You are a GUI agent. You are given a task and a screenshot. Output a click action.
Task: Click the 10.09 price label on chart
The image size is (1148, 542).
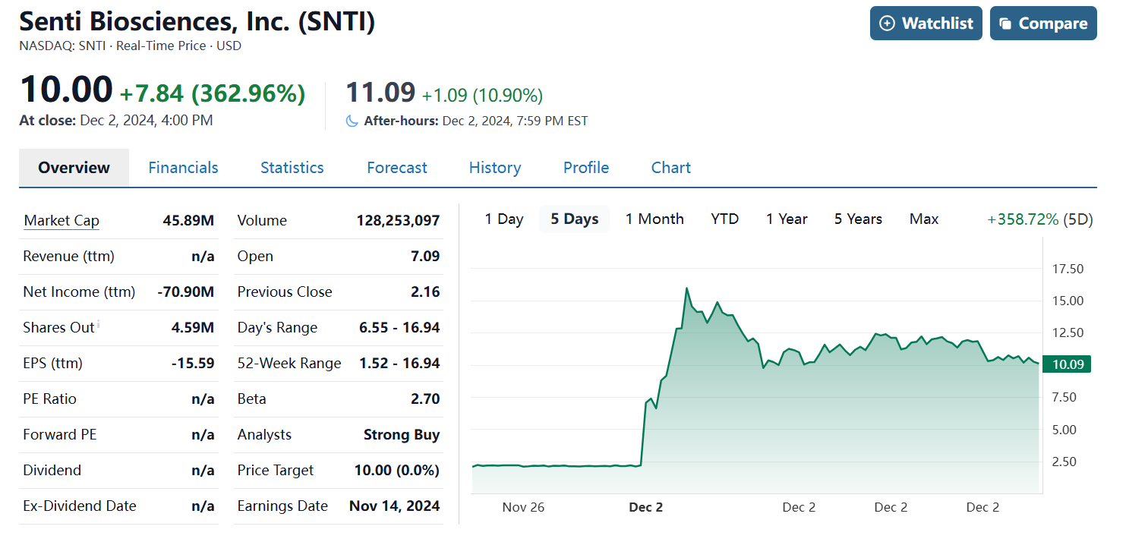point(1067,364)
